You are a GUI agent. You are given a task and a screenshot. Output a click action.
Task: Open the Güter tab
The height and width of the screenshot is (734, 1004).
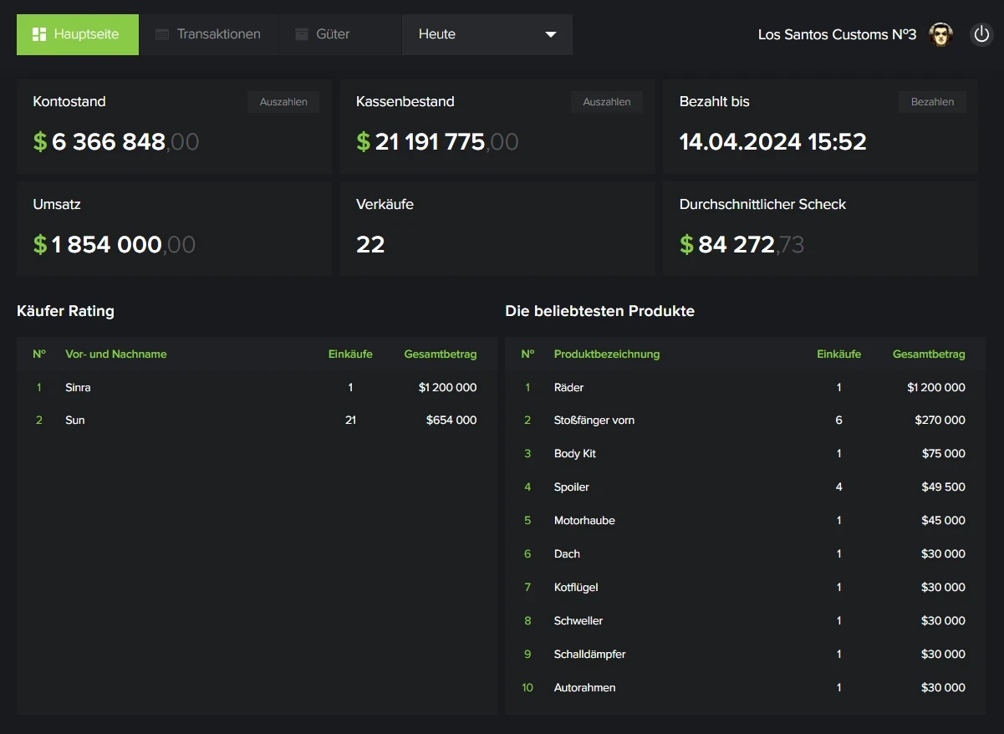click(333, 34)
